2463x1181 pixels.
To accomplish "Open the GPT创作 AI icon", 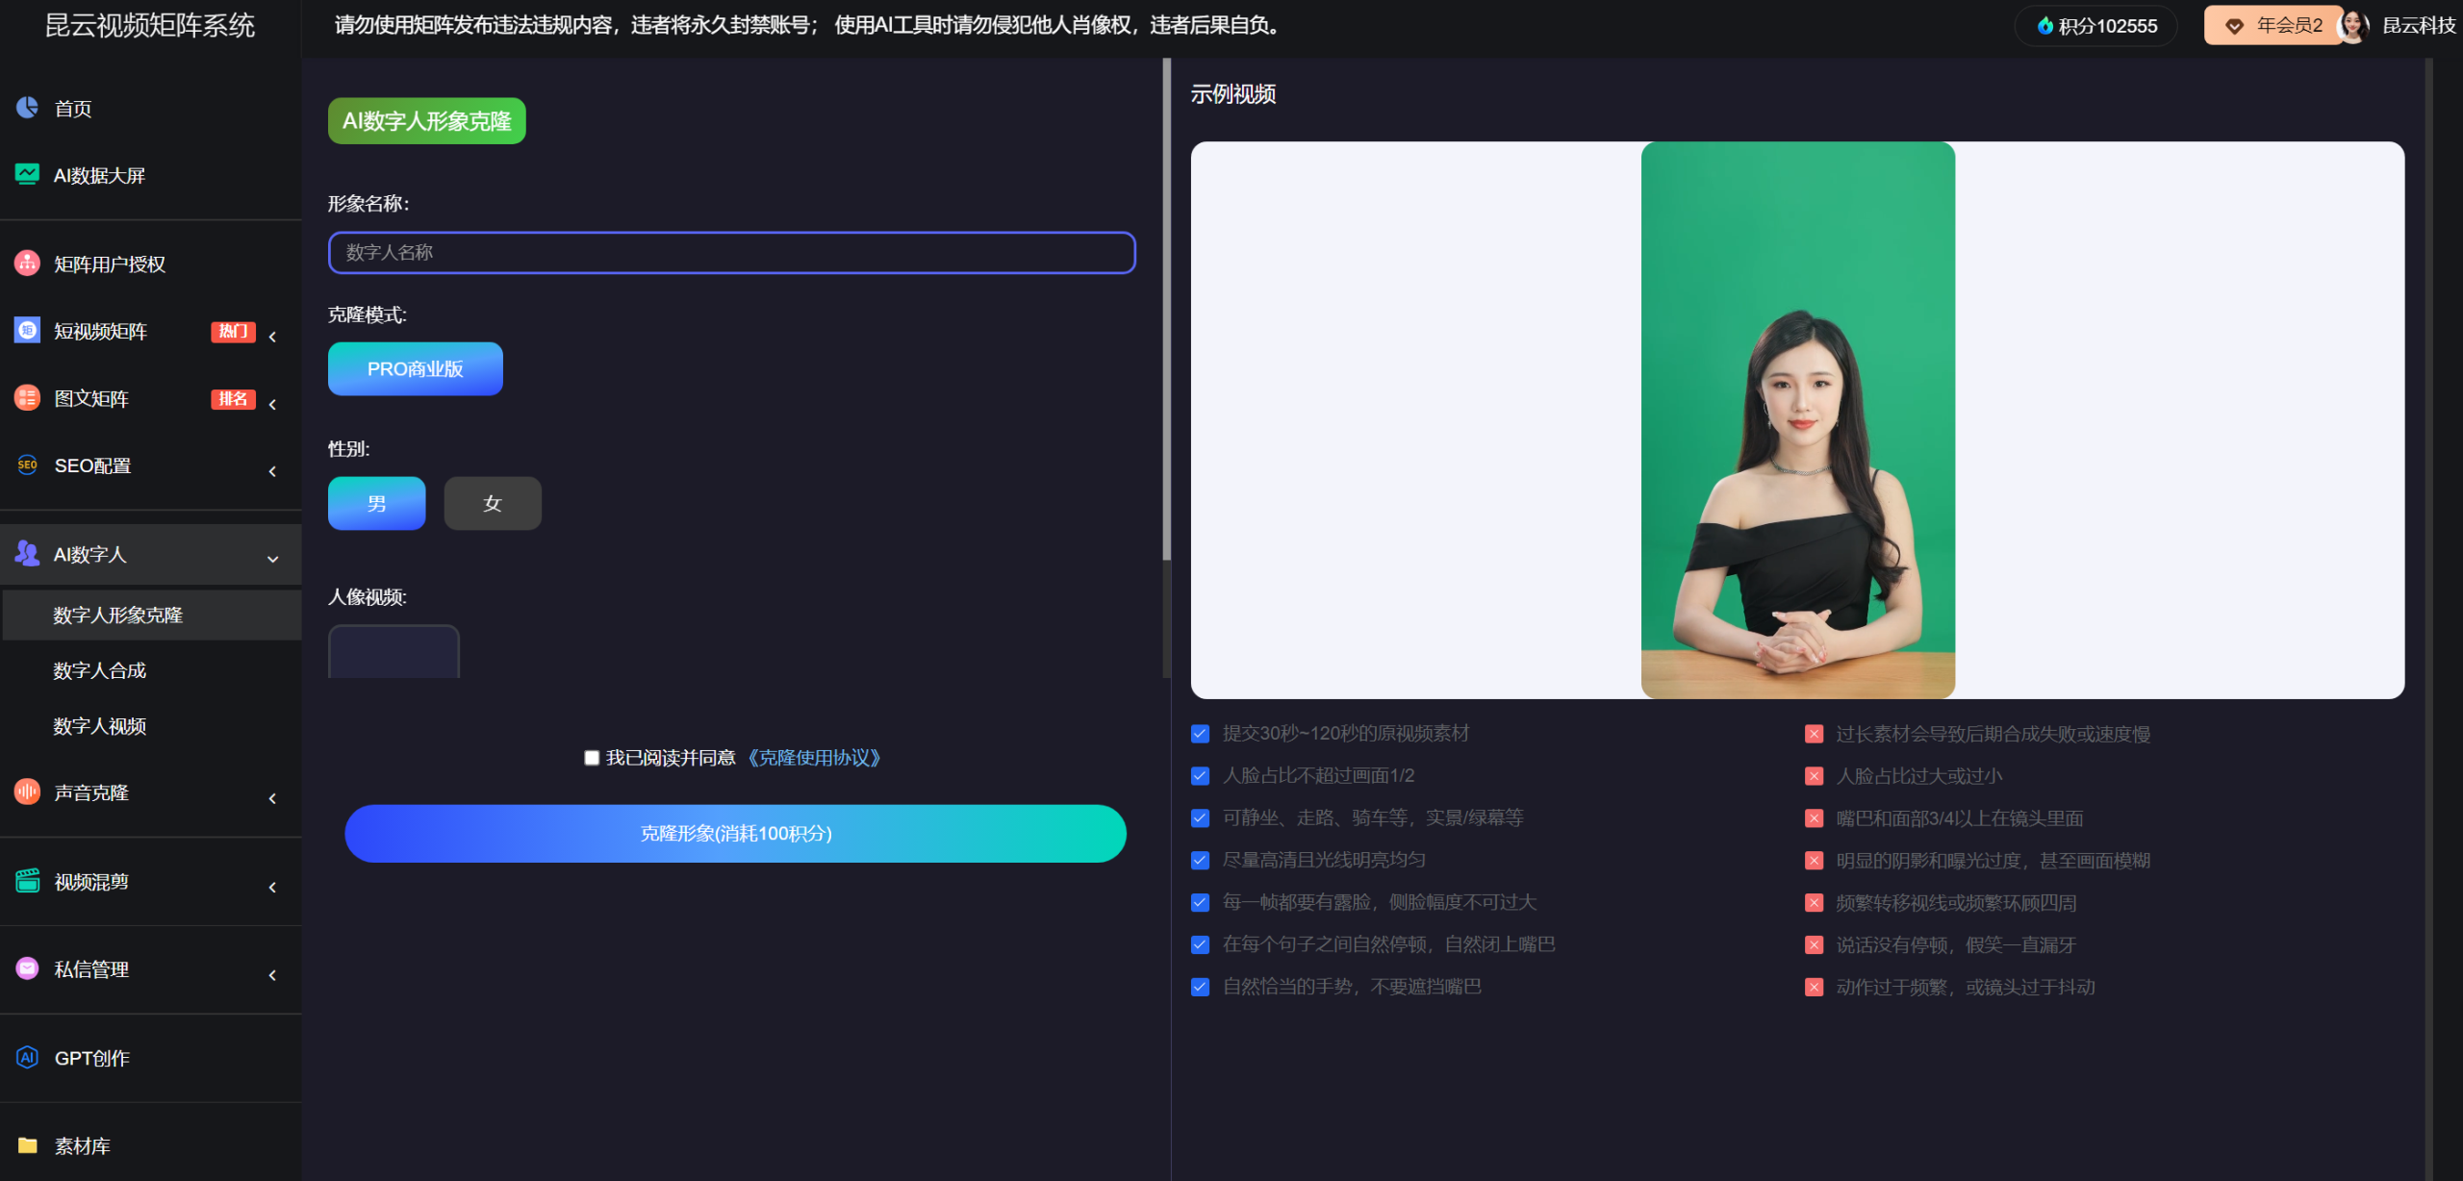I will pyautogui.click(x=27, y=1057).
